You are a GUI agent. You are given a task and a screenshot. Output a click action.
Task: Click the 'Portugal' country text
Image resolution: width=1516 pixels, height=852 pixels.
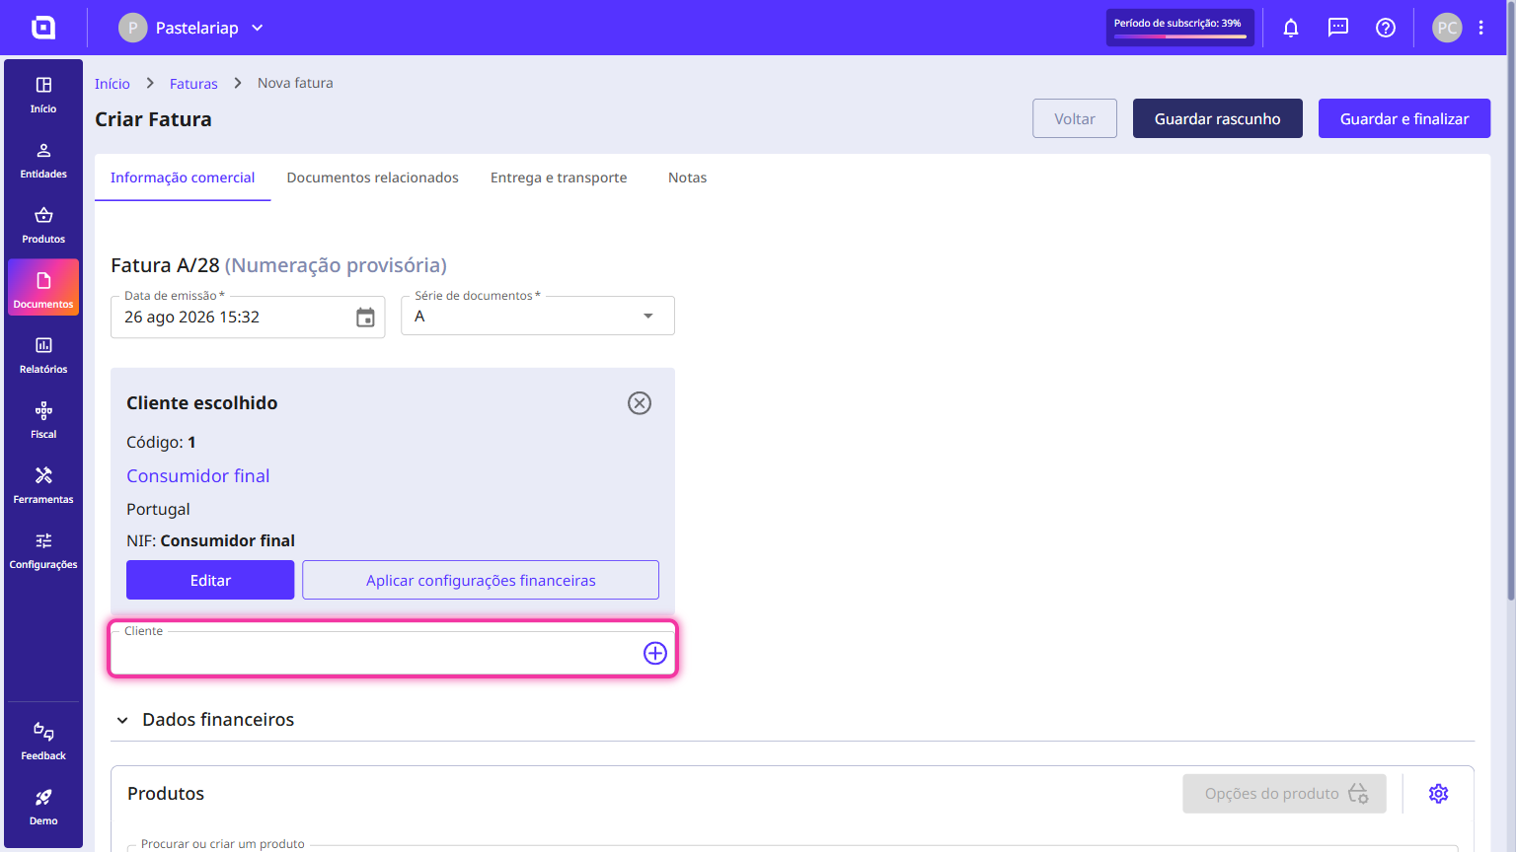point(158,510)
